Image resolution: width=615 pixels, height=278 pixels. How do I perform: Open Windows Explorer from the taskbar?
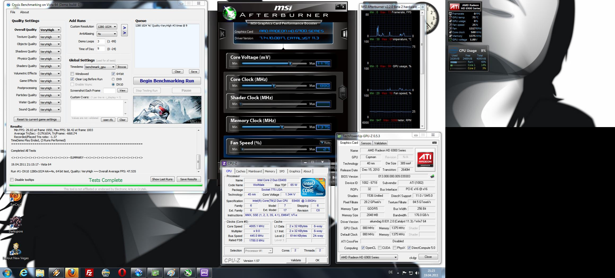pos(40,273)
